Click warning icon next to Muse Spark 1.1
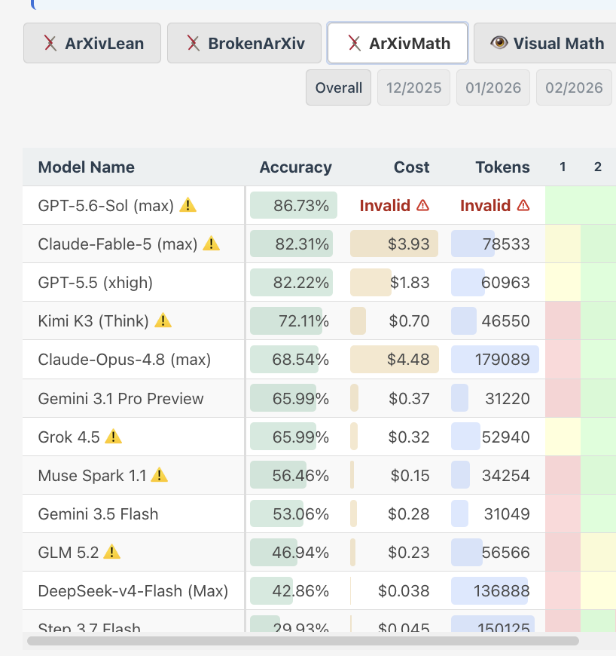Screen dimensions: 616x656 [x=159, y=475]
